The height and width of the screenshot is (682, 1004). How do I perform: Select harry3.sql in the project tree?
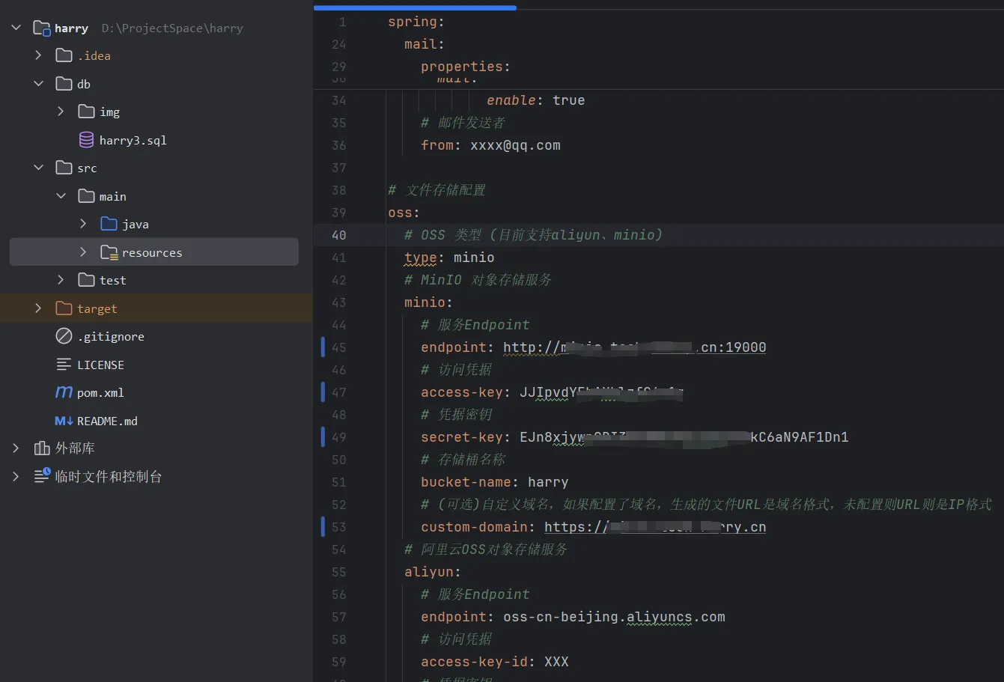(x=133, y=140)
